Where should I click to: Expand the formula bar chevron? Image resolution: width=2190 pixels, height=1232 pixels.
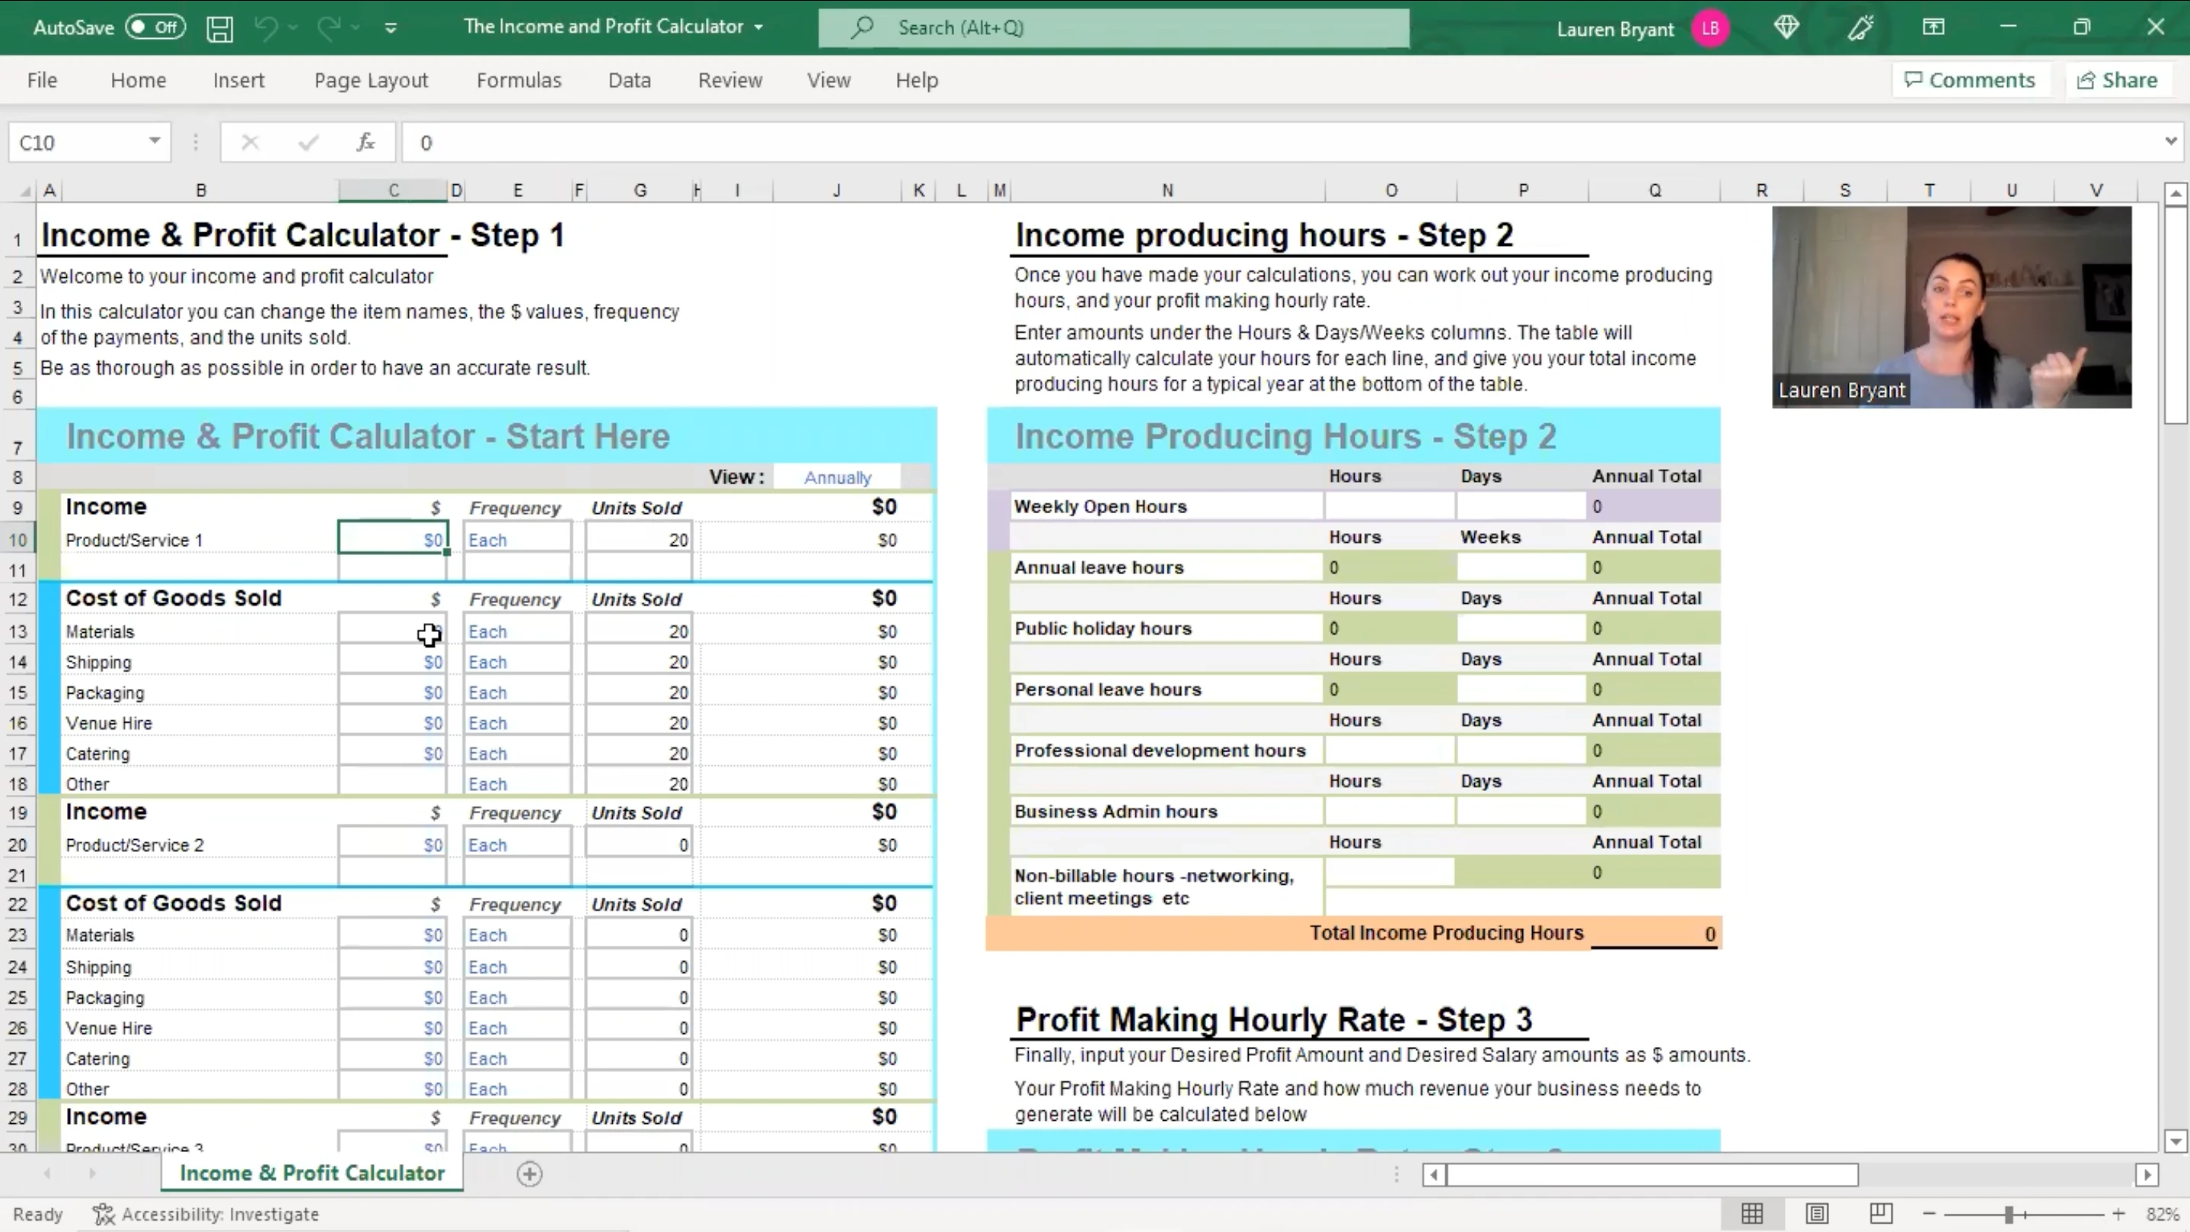(x=2170, y=141)
